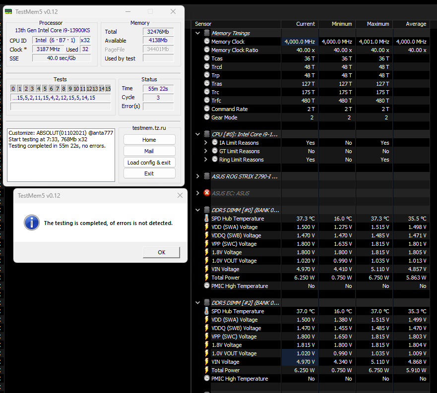Click the Memory Clock Ratio sensor icon

click(x=206, y=50)
